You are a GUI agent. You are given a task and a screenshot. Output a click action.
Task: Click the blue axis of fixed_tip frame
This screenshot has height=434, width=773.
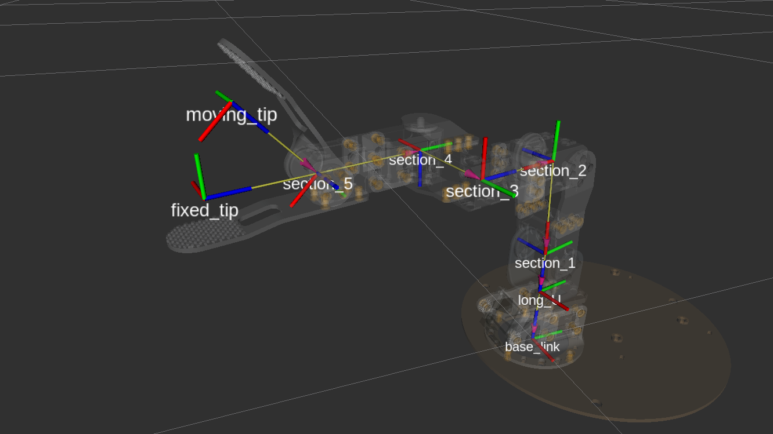[229, 193]
